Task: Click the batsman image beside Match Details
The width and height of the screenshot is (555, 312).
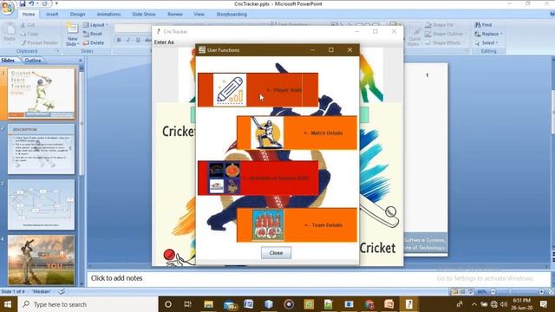Action: click(267, 133)
